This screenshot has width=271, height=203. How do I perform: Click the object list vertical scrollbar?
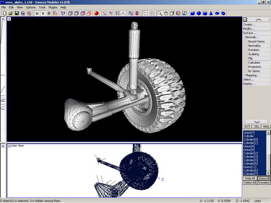click(x=268, y=152)
